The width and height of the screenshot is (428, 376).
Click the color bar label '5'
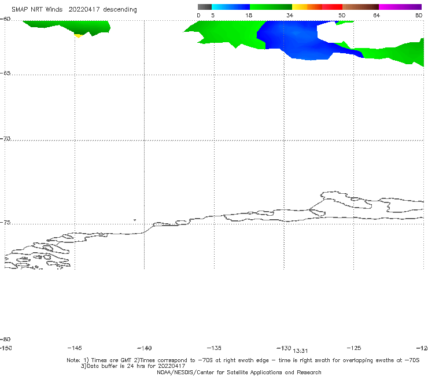[x=213, y=15]
